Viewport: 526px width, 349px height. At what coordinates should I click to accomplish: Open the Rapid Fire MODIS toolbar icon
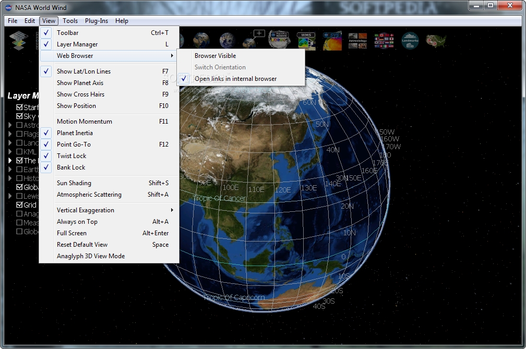click(x=279, y=40)
